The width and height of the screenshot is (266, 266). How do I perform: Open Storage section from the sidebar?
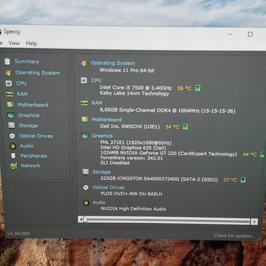(x=28, y=126)
